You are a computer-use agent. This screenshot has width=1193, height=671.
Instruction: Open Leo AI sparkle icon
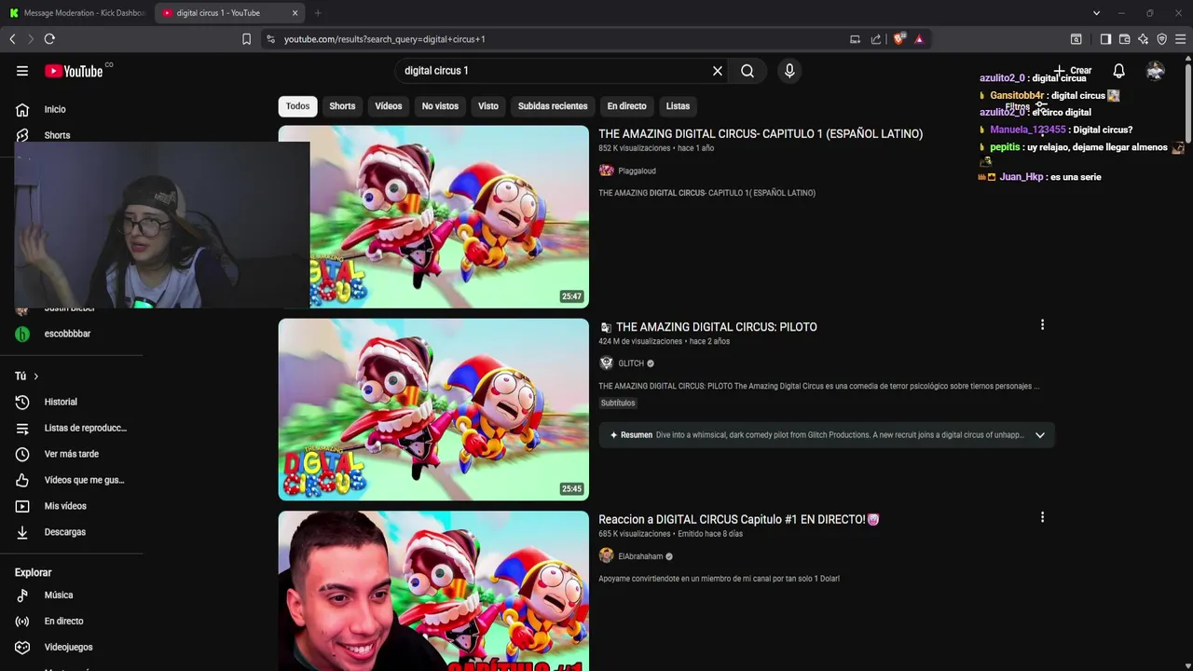pyautogui.click(x=1143, y=39)
